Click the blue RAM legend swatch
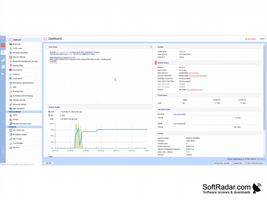Screen dimensions: 267x200 (x=49, y=112)
